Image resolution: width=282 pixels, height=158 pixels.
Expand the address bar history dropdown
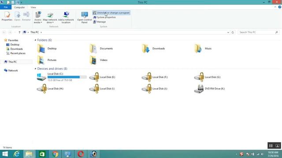point(228,32)
